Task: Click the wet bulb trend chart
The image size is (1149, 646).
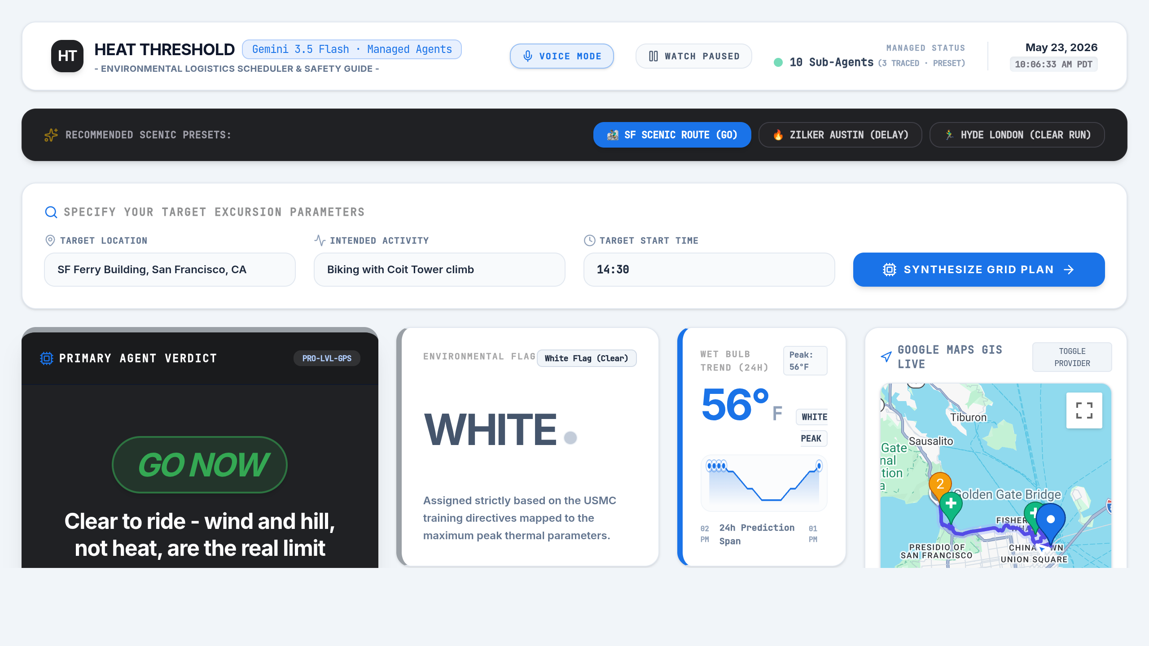Action: (x=764, y=483)
